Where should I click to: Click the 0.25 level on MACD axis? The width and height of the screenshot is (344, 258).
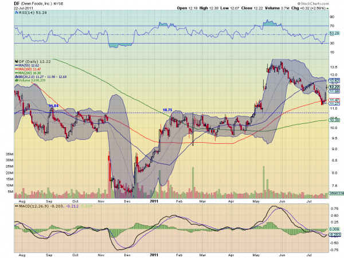coord(334,222)
